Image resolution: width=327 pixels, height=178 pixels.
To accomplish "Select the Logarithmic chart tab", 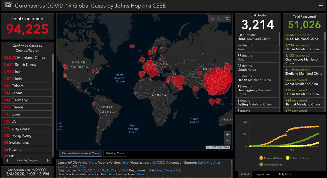I will pos(263,174).
